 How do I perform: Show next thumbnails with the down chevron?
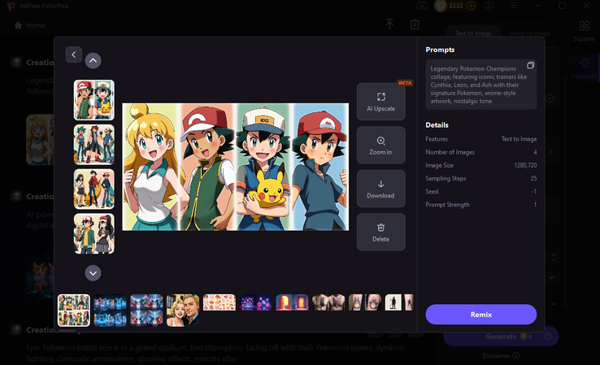pyautogui.click(x=93, y=273)
